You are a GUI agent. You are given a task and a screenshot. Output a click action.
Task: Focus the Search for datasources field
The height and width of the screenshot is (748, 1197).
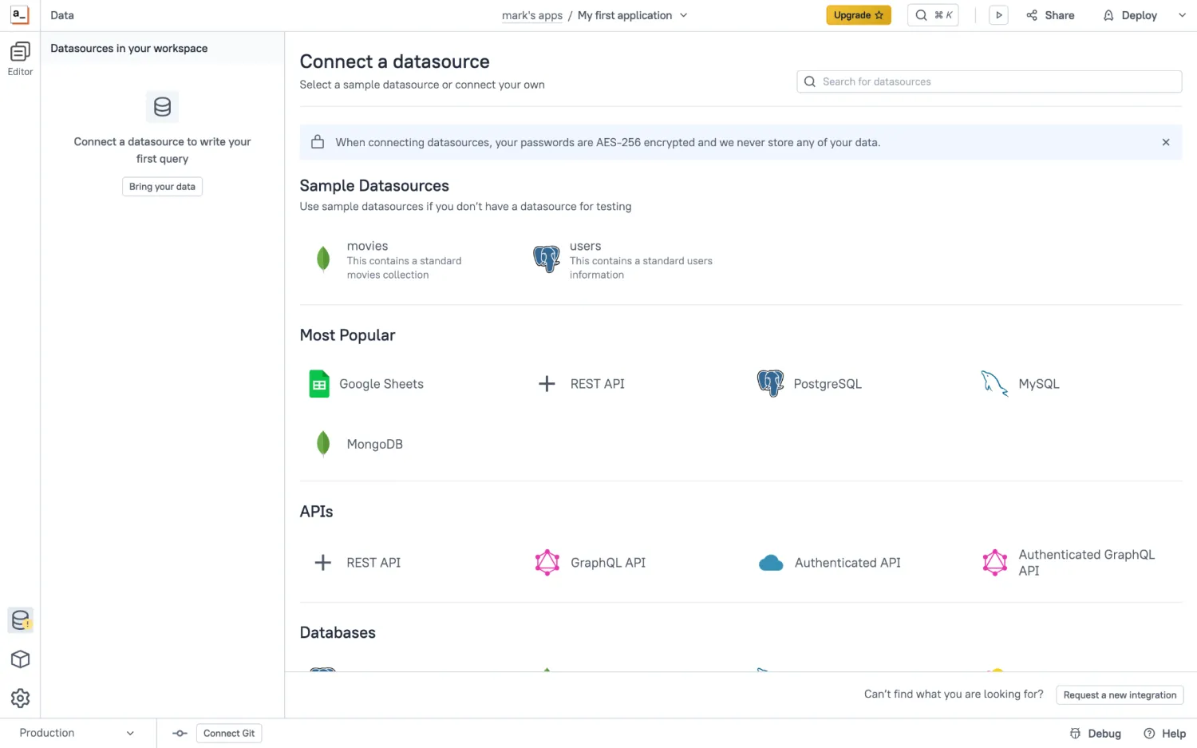(x=989, y=81)
